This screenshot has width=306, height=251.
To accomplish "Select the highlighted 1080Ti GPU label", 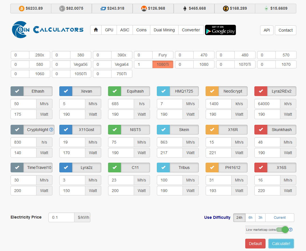I will tap(163, 64).
